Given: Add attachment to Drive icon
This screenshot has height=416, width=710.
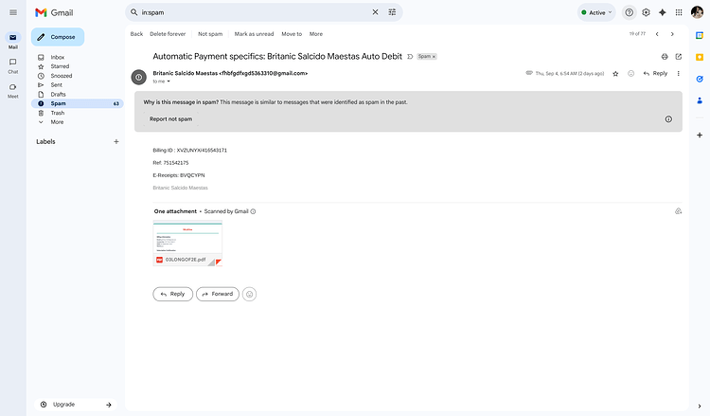Looking at the screenshot, I should 678,211.
